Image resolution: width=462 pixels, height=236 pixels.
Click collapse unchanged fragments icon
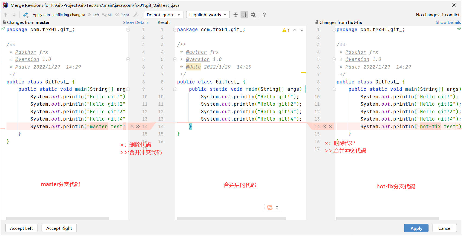point(236,15)
